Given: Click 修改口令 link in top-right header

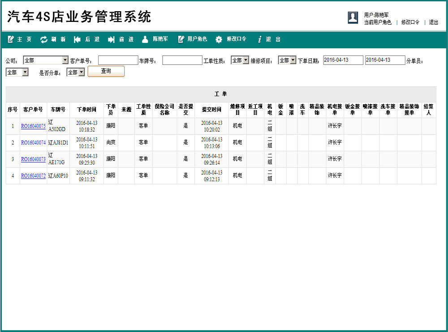Looking at the screenshot, I should click(410, 22).
